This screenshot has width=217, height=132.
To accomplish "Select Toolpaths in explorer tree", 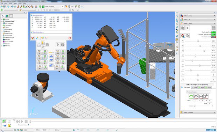I will (8, 25).
